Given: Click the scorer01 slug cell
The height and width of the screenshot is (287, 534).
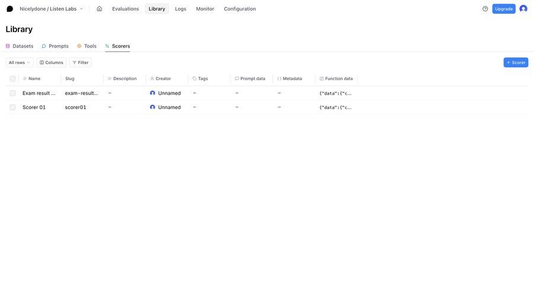Looking at the screenshot, I should [75, 107].
